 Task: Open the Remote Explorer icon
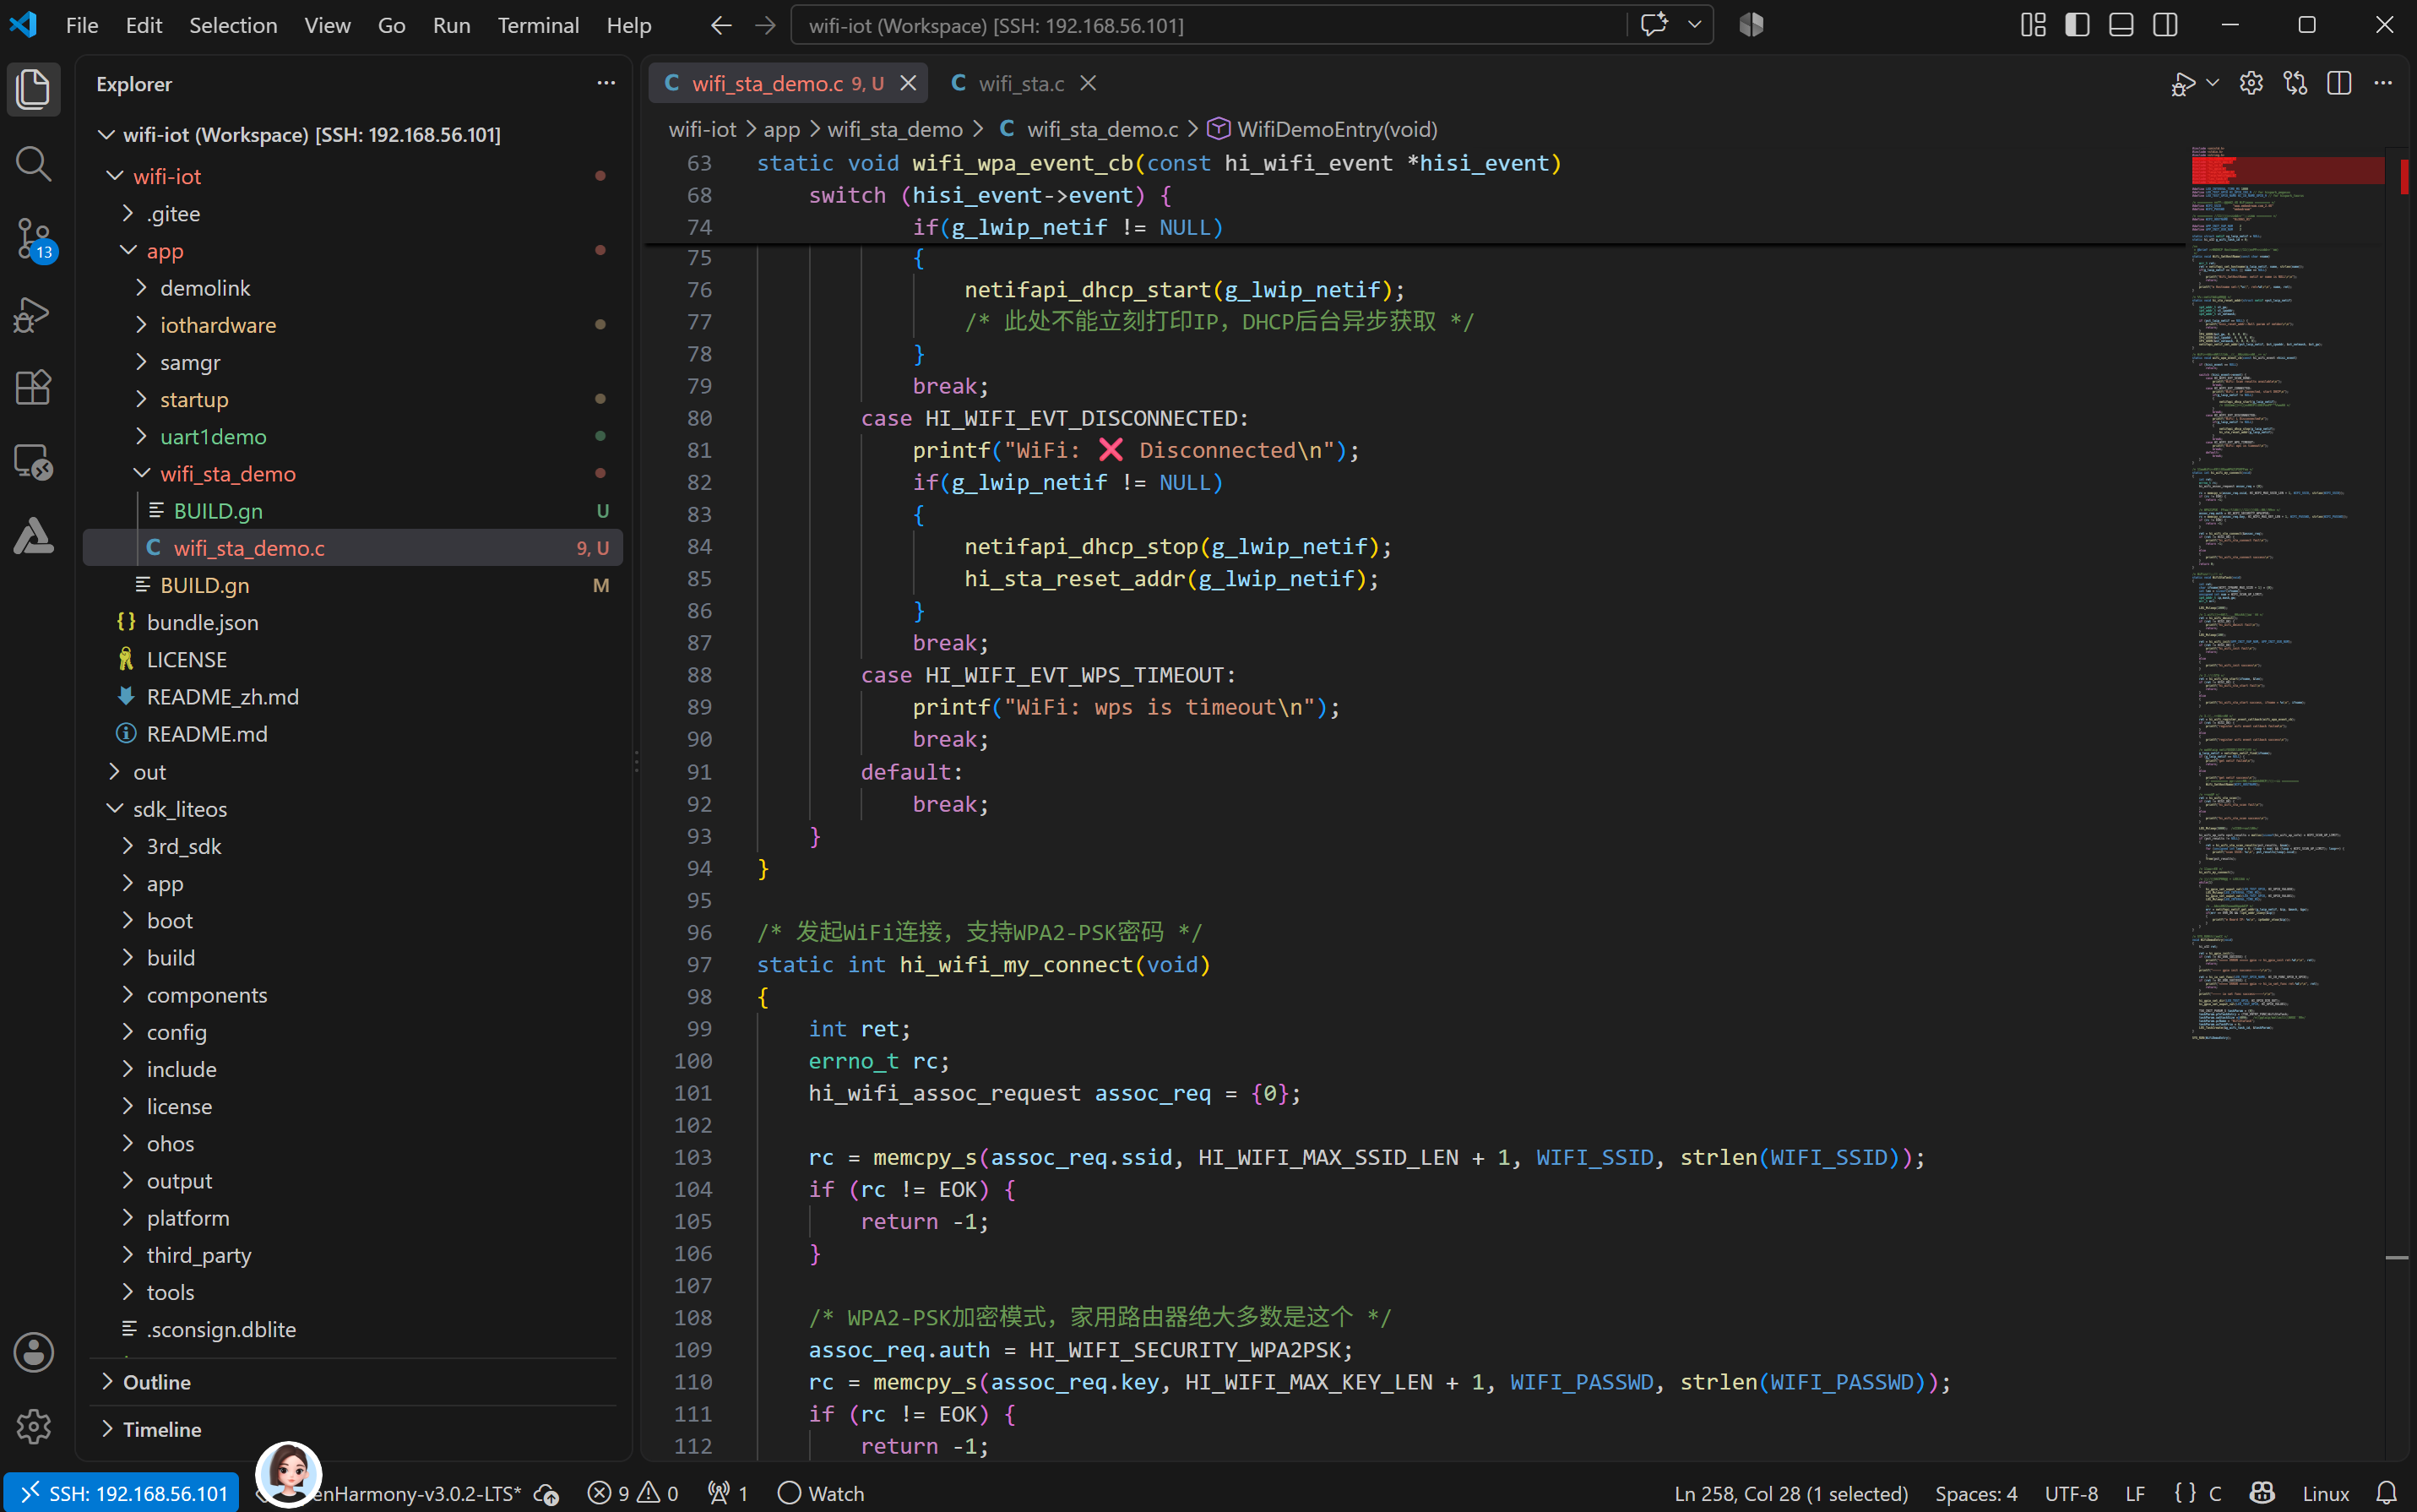pyautogui.click(x=33, y=462)
